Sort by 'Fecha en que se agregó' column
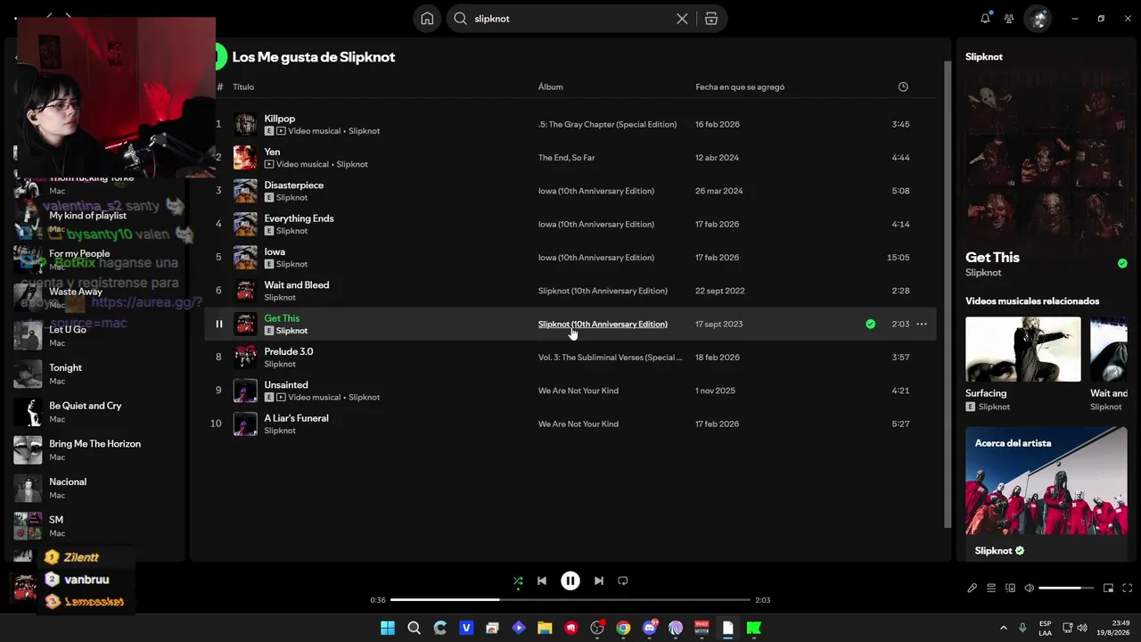This screenshot has height=642, width=1141. (x=740, y=86)
